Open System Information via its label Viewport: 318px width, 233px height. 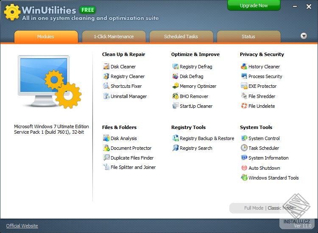(x=268, y=158)
